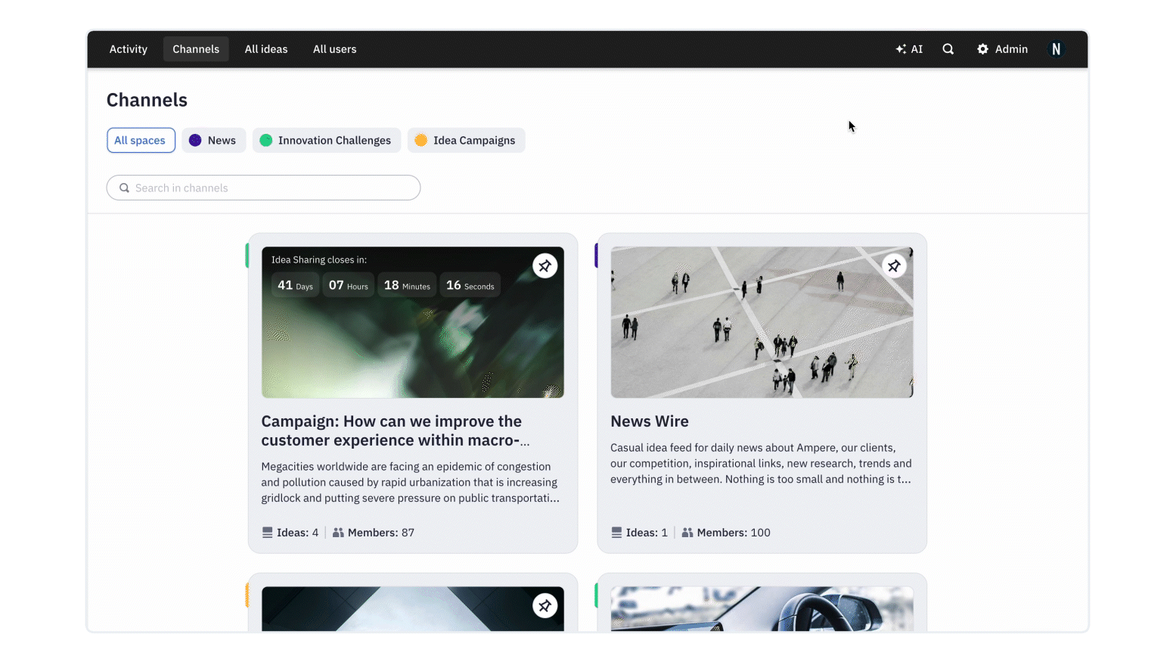Click the 18 Minutes countdown box
Viewport: 1176px width, 662px height.
(407, 285)
